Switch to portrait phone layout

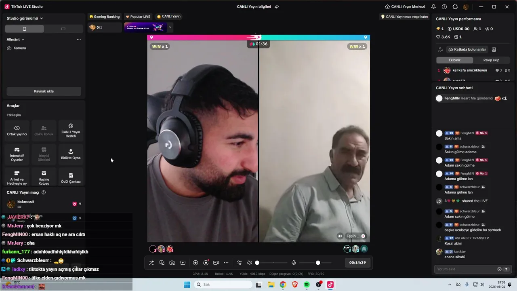click(x=24, y=29)
